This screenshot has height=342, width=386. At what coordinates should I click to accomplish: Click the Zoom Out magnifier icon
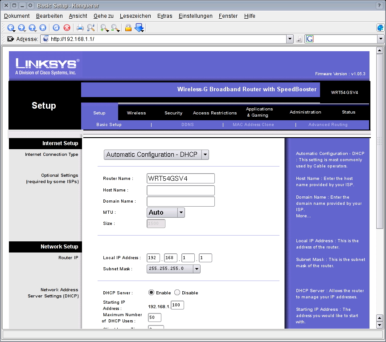[115, 28]
